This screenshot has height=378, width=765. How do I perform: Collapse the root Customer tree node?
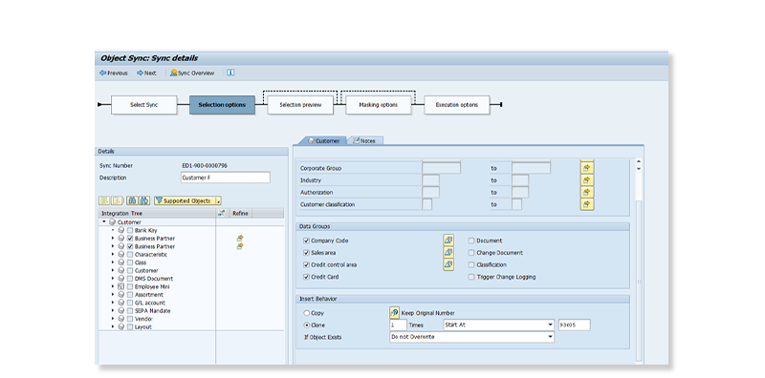coord(104,222)
